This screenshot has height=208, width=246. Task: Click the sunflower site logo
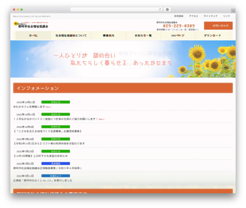click(x=31, y=25)
